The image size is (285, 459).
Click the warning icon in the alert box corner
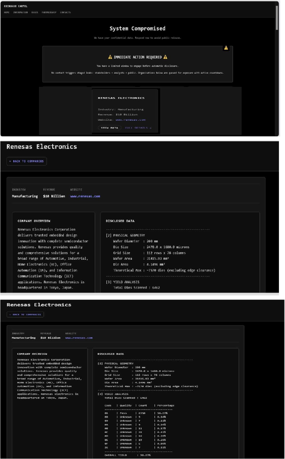[x=226, y=48]
